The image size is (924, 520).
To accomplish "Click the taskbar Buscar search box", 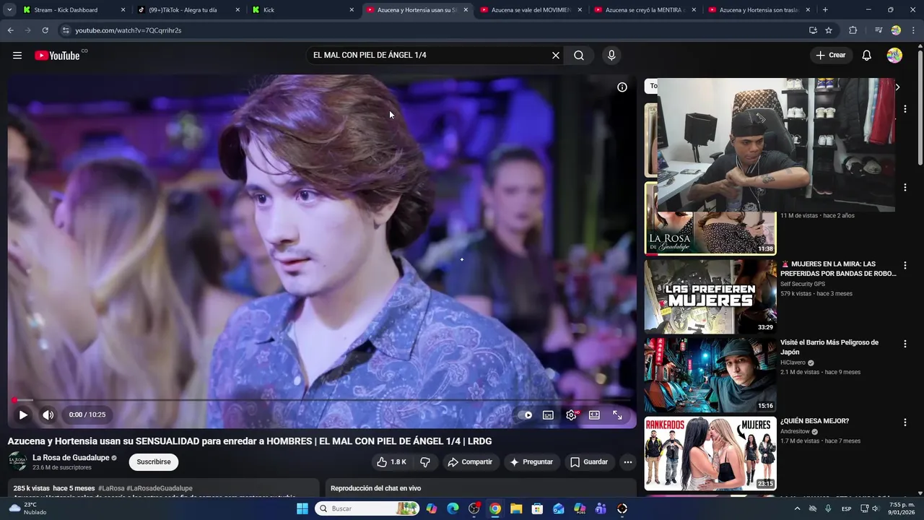I will (367, 508).
